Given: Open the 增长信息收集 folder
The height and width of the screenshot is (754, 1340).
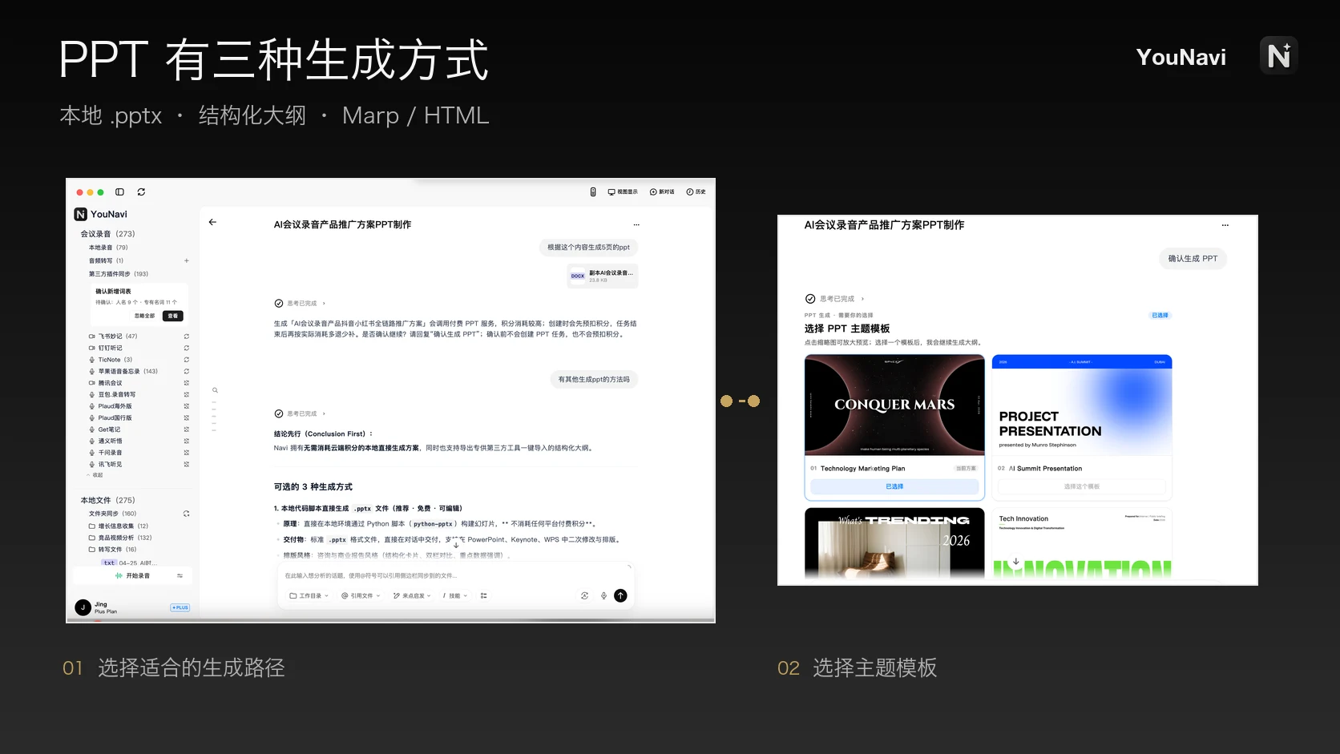Looking at the screenshot, I should tap(119, 526).
